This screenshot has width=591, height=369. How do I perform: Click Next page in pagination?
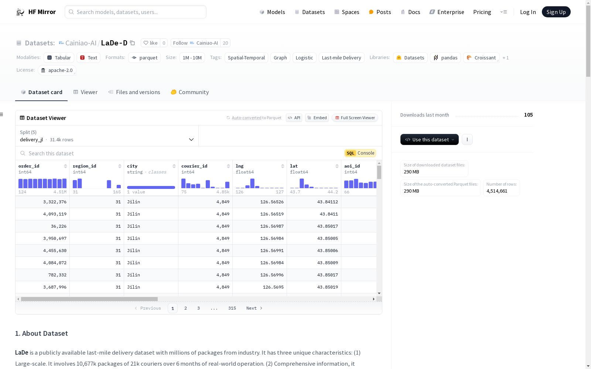(x=254, y=308)
